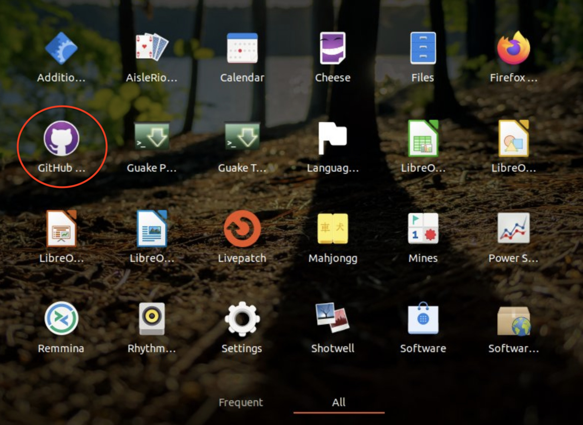Launch LibreOffice Impress presentation icon
583x425 pixels.
[x=61, y=229]
